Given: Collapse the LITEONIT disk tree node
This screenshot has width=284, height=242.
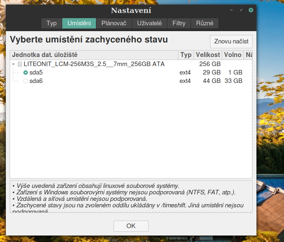Looking at the screenshot, I should (13, 64).
